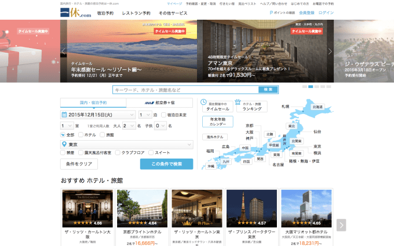Click the location pin icon beside 東京
The image size is (394, 246).
(x=64, y=144)
